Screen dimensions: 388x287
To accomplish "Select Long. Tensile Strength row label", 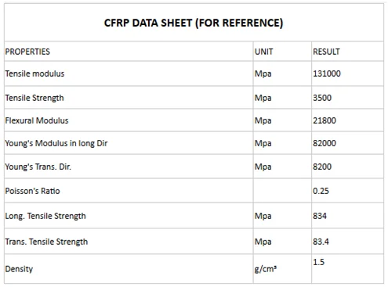I will point(45,216).
